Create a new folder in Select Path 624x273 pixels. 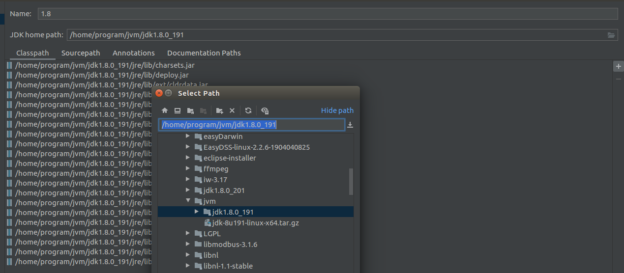coord(219,111)
